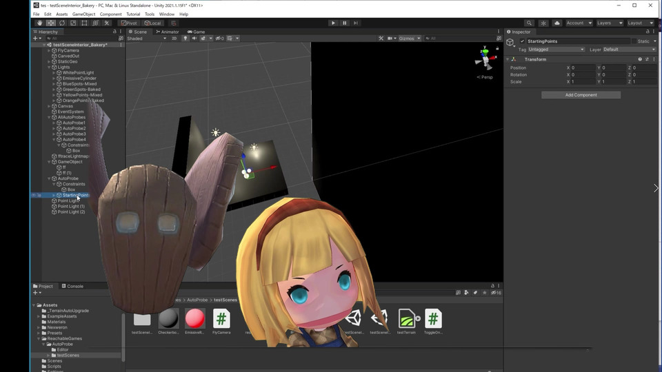The height and width of the screenshot is (372, 662).
Task: Toggle Persp projection label
Action: [485, 77]
